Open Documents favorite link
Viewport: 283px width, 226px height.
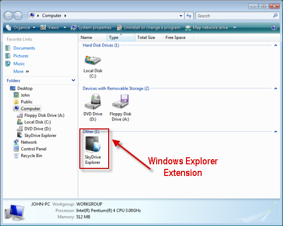click(x=24, y=48)
